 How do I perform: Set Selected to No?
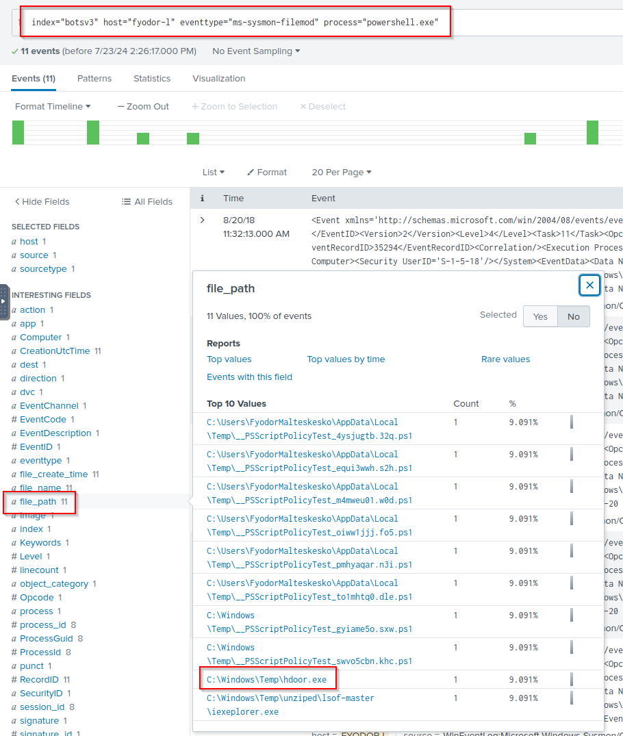click(573, 316)
